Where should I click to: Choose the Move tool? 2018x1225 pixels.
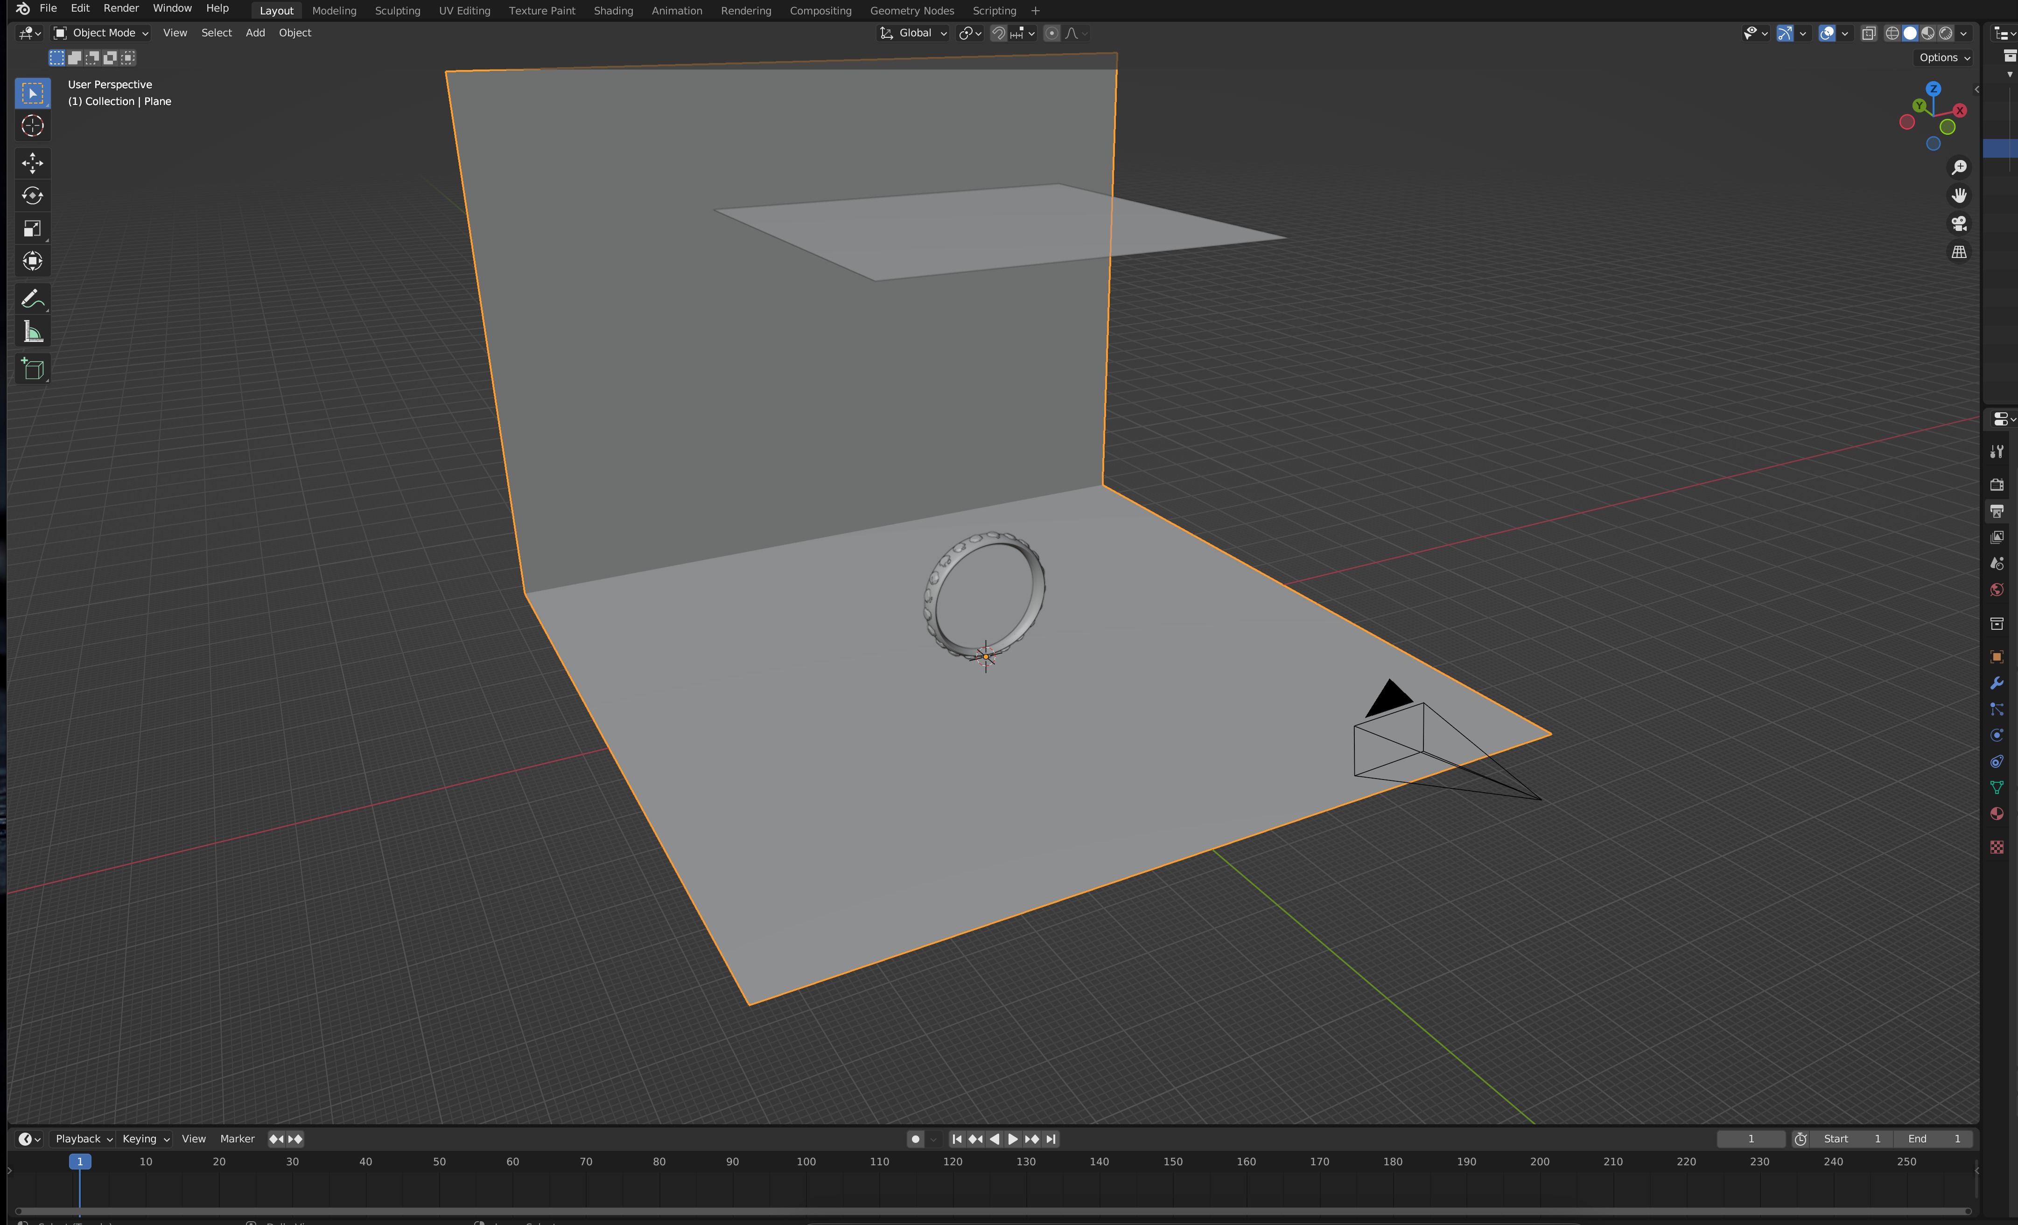pyautogui.click(x=33, y=163)
